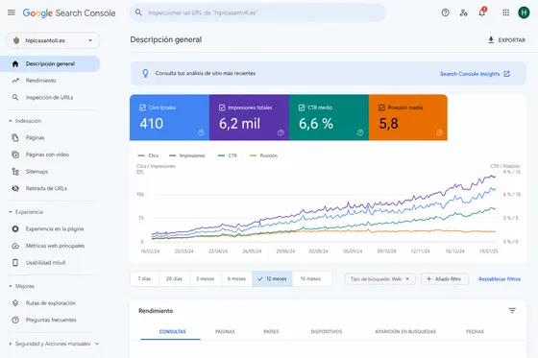Click help icon on Impresiones totales card

click(x=281, y=132)
